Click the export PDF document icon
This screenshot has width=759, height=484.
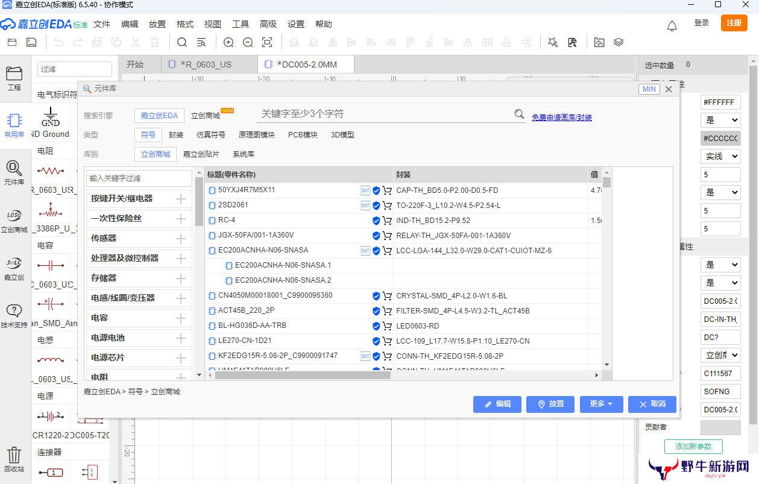pyautogui.click(x=572, y=42)
